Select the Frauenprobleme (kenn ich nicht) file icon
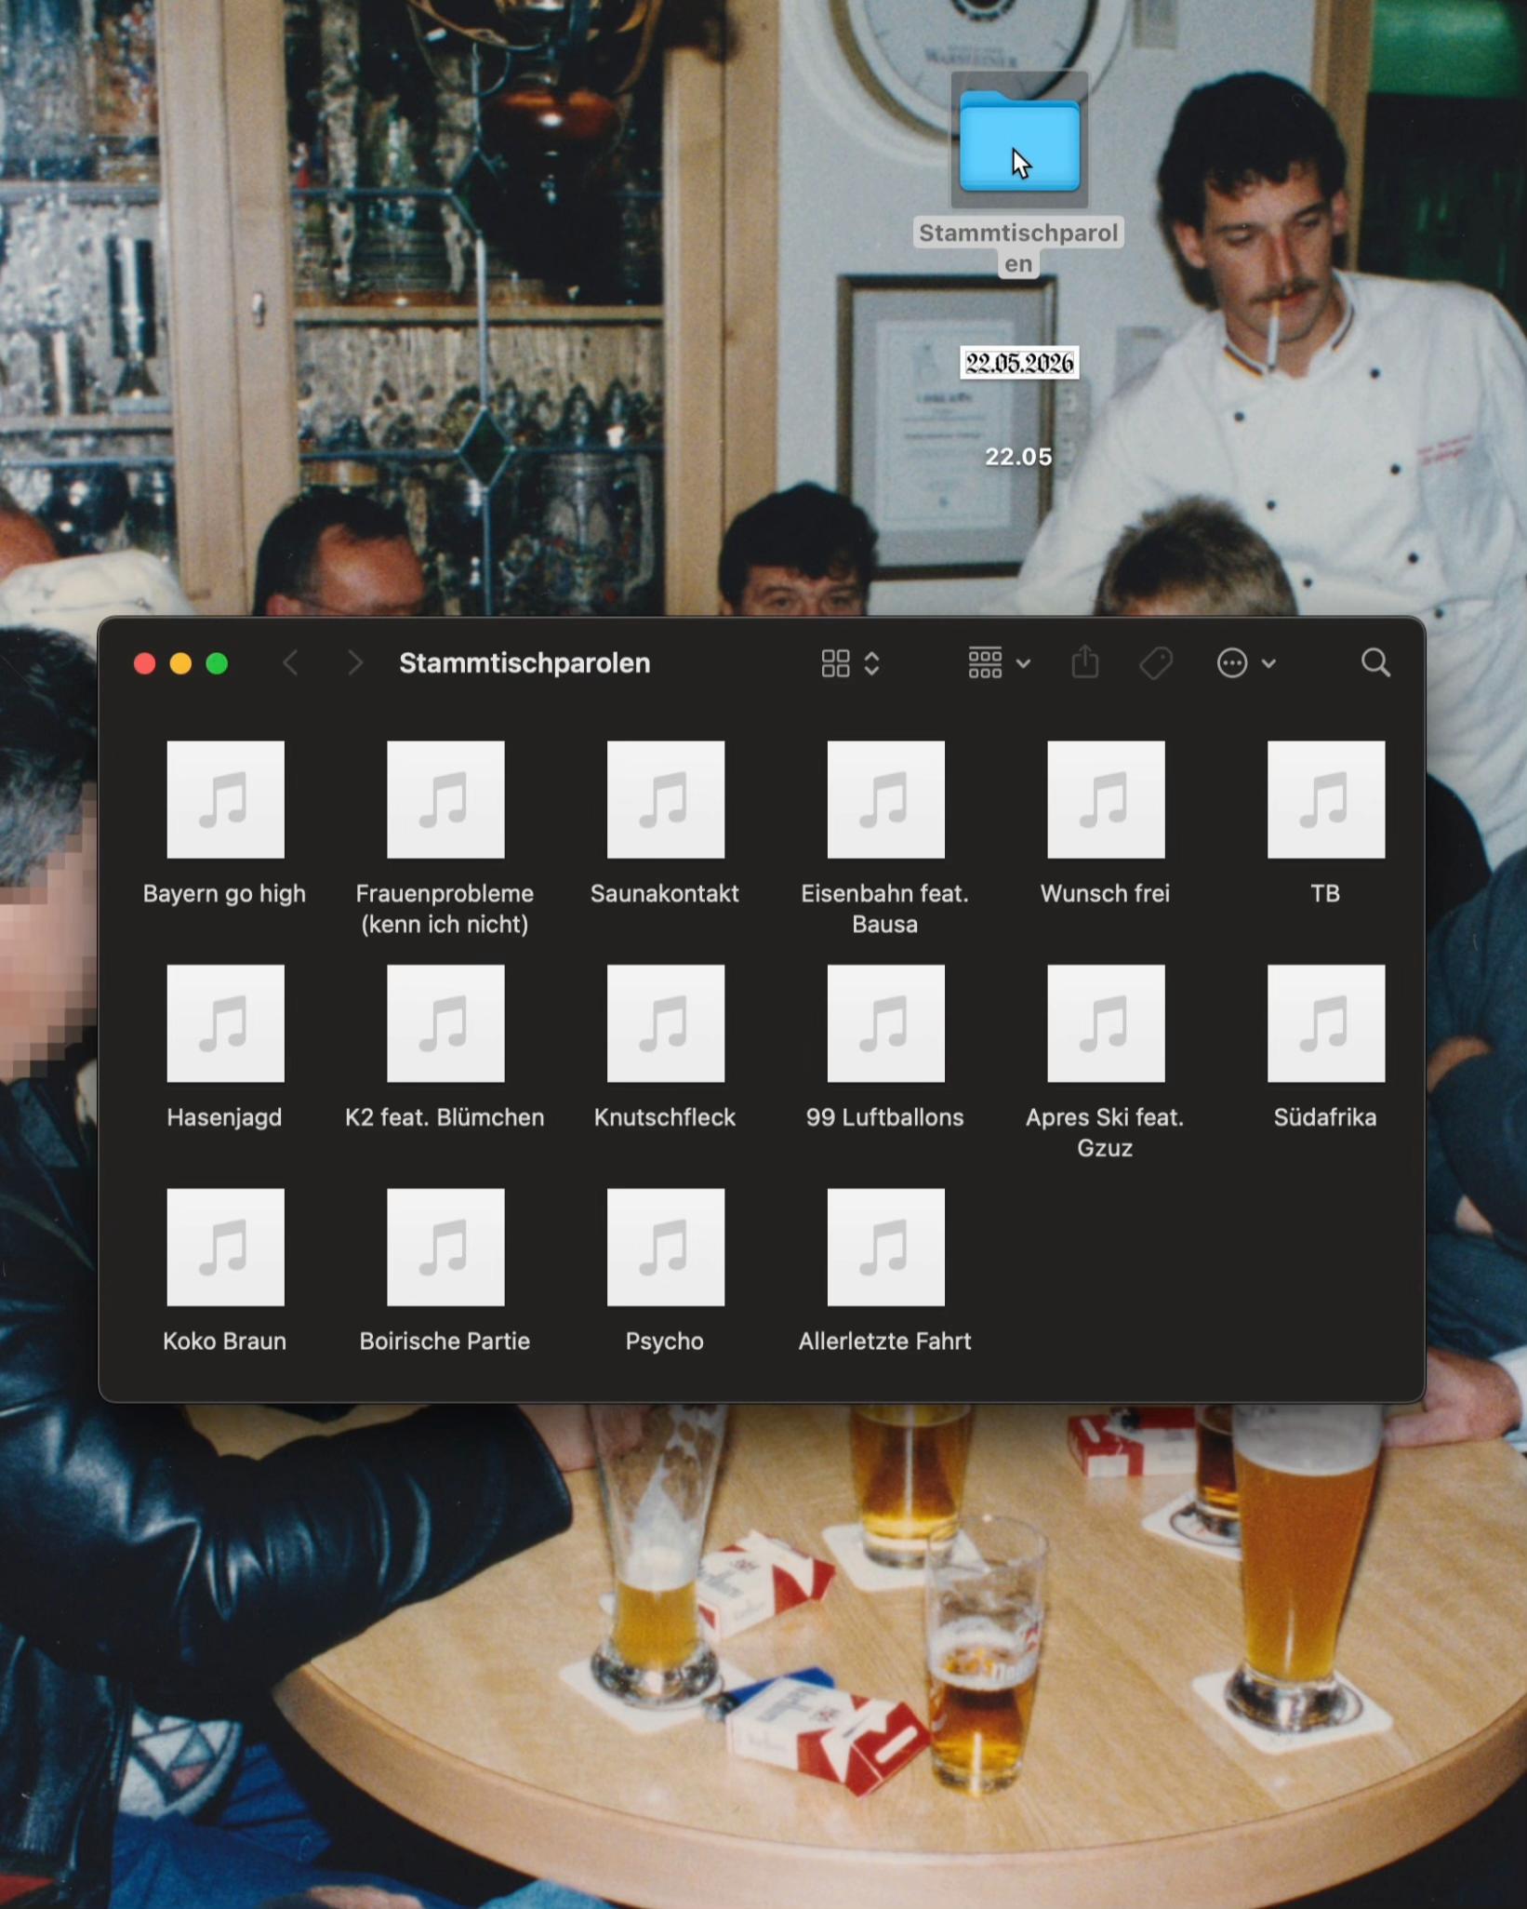 click(445, 799)
